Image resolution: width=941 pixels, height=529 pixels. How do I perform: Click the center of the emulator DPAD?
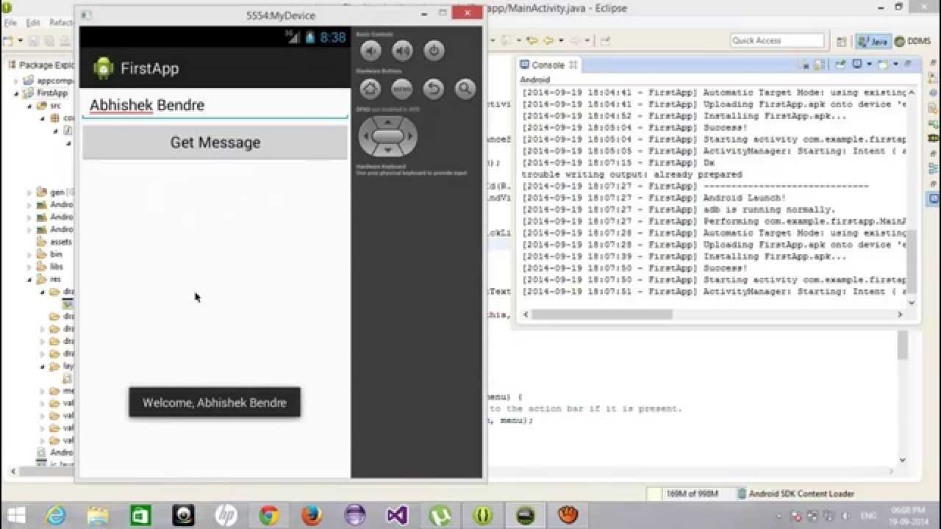388,136
